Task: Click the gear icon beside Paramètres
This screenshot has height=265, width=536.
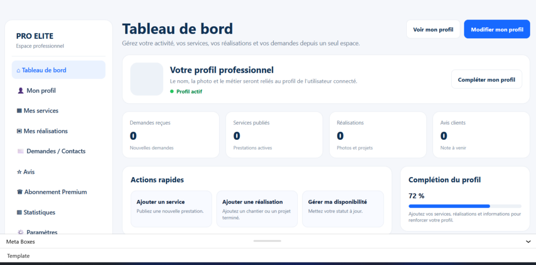Action: point(20,232)
